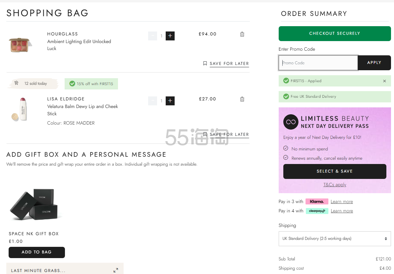This screenshot has height=274, width=394.
Task: Open Velatura Balm Dewy Lip and Cheek Stick name
Action: [83, 110]
